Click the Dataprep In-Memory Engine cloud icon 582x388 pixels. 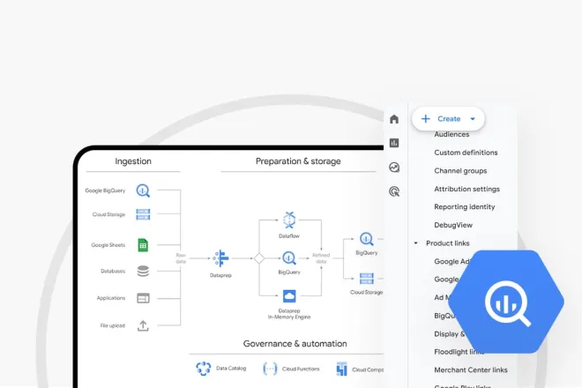point(289,297)
